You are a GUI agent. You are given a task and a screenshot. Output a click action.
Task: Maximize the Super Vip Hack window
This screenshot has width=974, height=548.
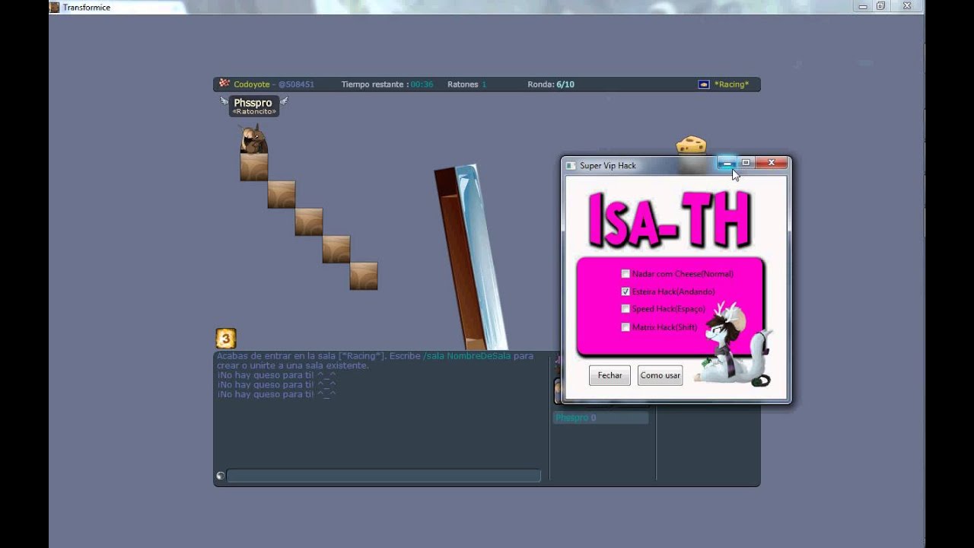click(746, 163)
